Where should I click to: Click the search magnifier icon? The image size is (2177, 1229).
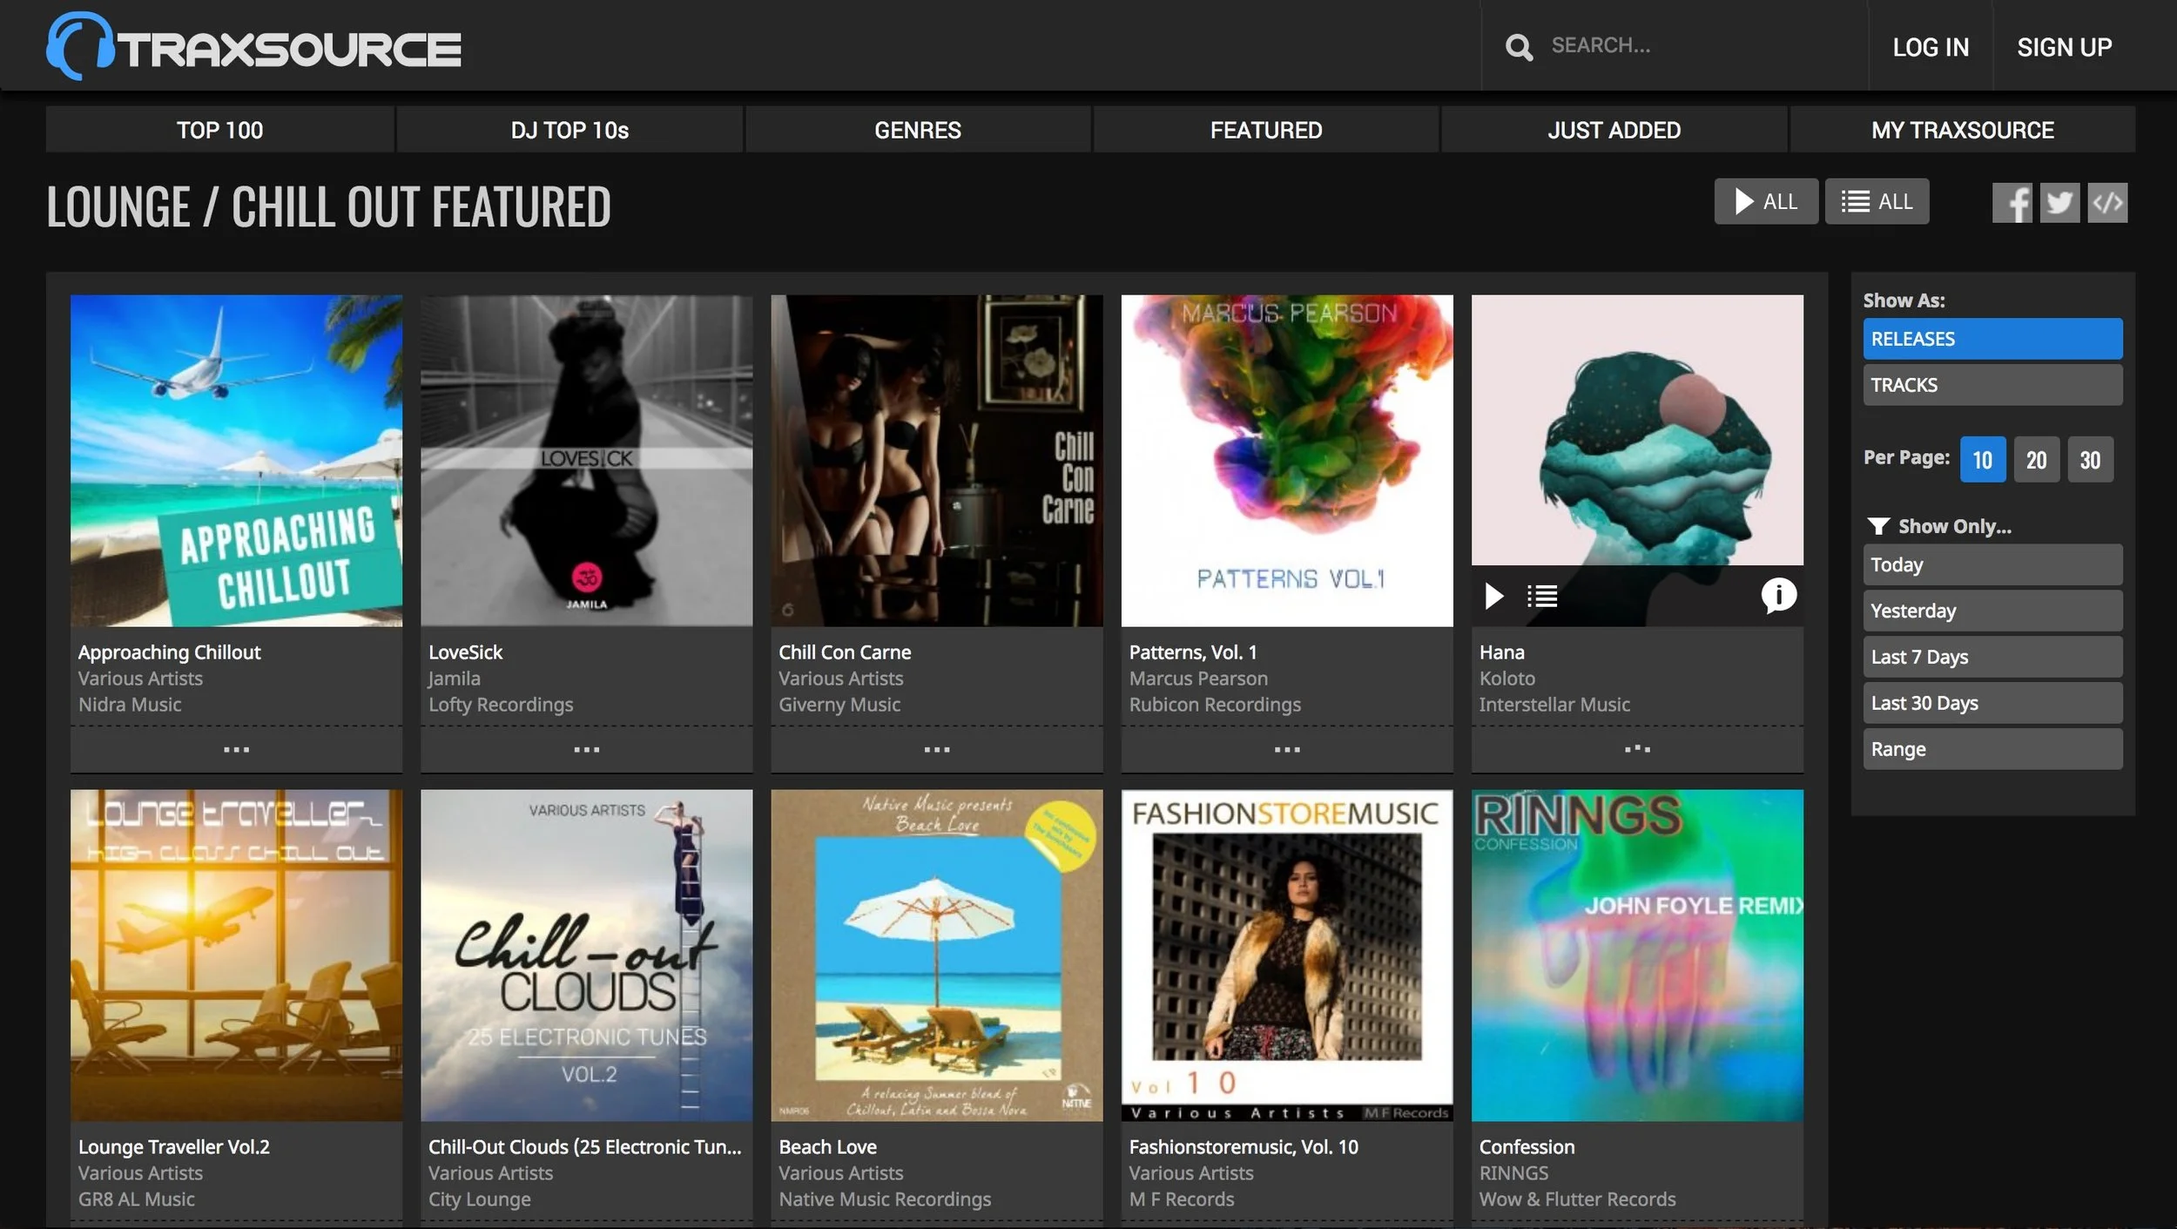(x=1519, y=47)
